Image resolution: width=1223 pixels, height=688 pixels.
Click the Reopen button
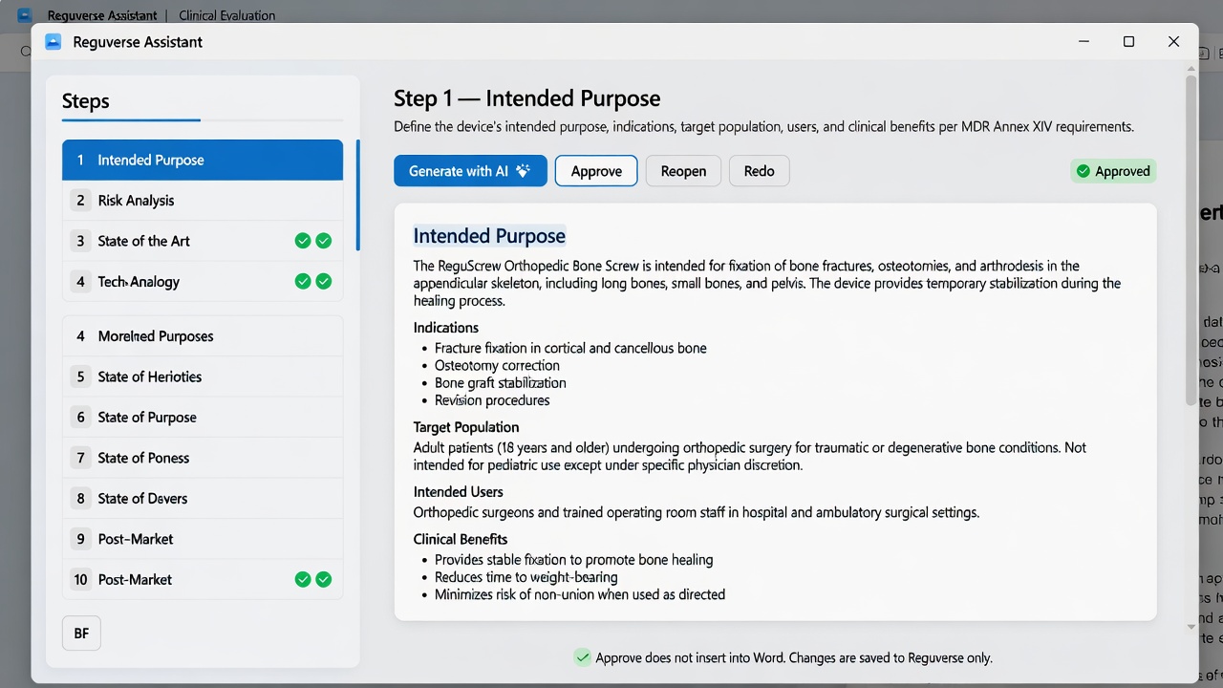tap(683, 171)
